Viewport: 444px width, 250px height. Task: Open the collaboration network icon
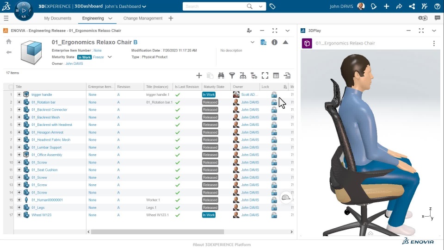click(412, 6)
